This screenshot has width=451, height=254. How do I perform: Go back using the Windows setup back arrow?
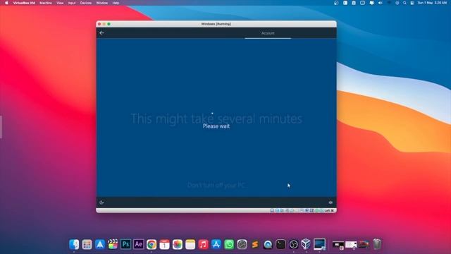pyautogui.click(x=101, y=33)
